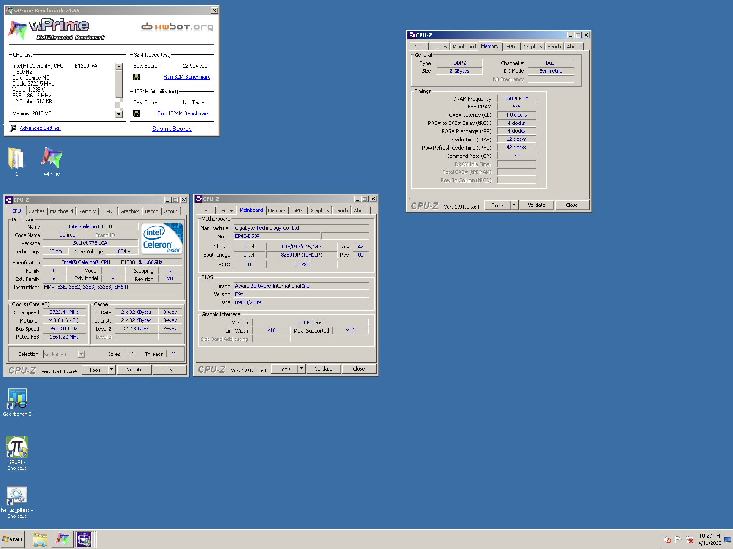Click the FSB:DRAM 5:6 value
The width and height of the screenshot is (733, 549).
pyautogui.click(x=516, y=107)
